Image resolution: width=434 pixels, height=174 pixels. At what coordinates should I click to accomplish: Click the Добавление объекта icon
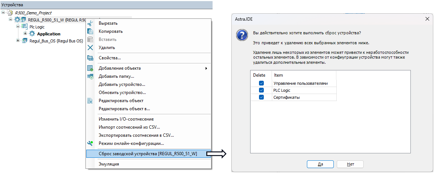click(x=90, y=68)
